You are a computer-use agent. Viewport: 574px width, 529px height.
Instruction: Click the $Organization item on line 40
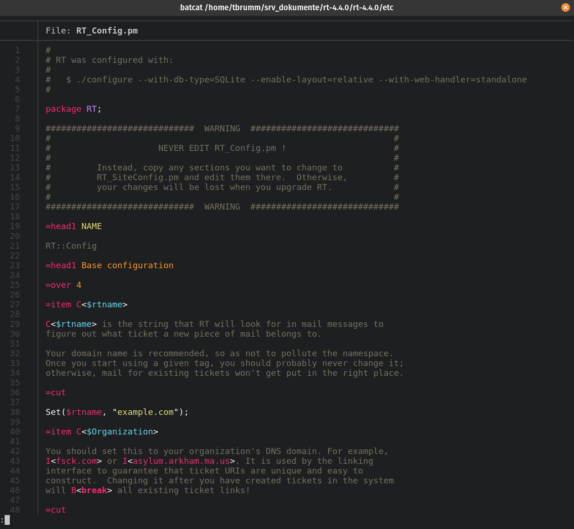pyautogui.click(x=120, y=432)
